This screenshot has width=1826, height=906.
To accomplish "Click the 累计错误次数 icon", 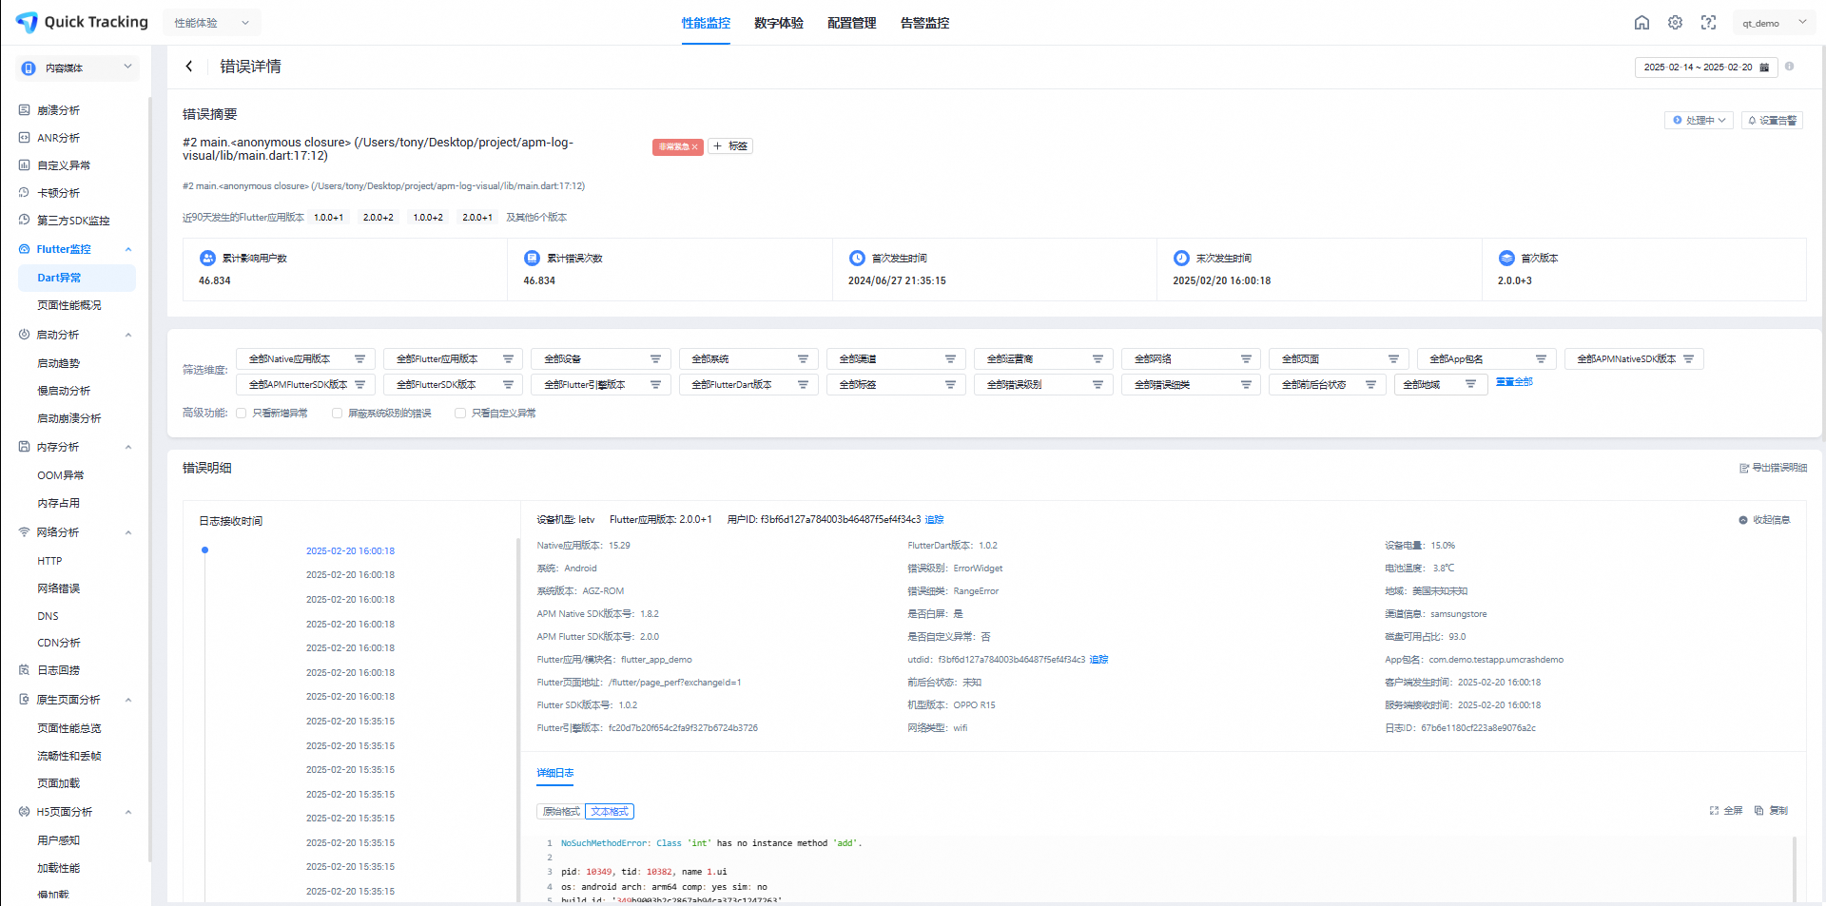I will 532,258.
